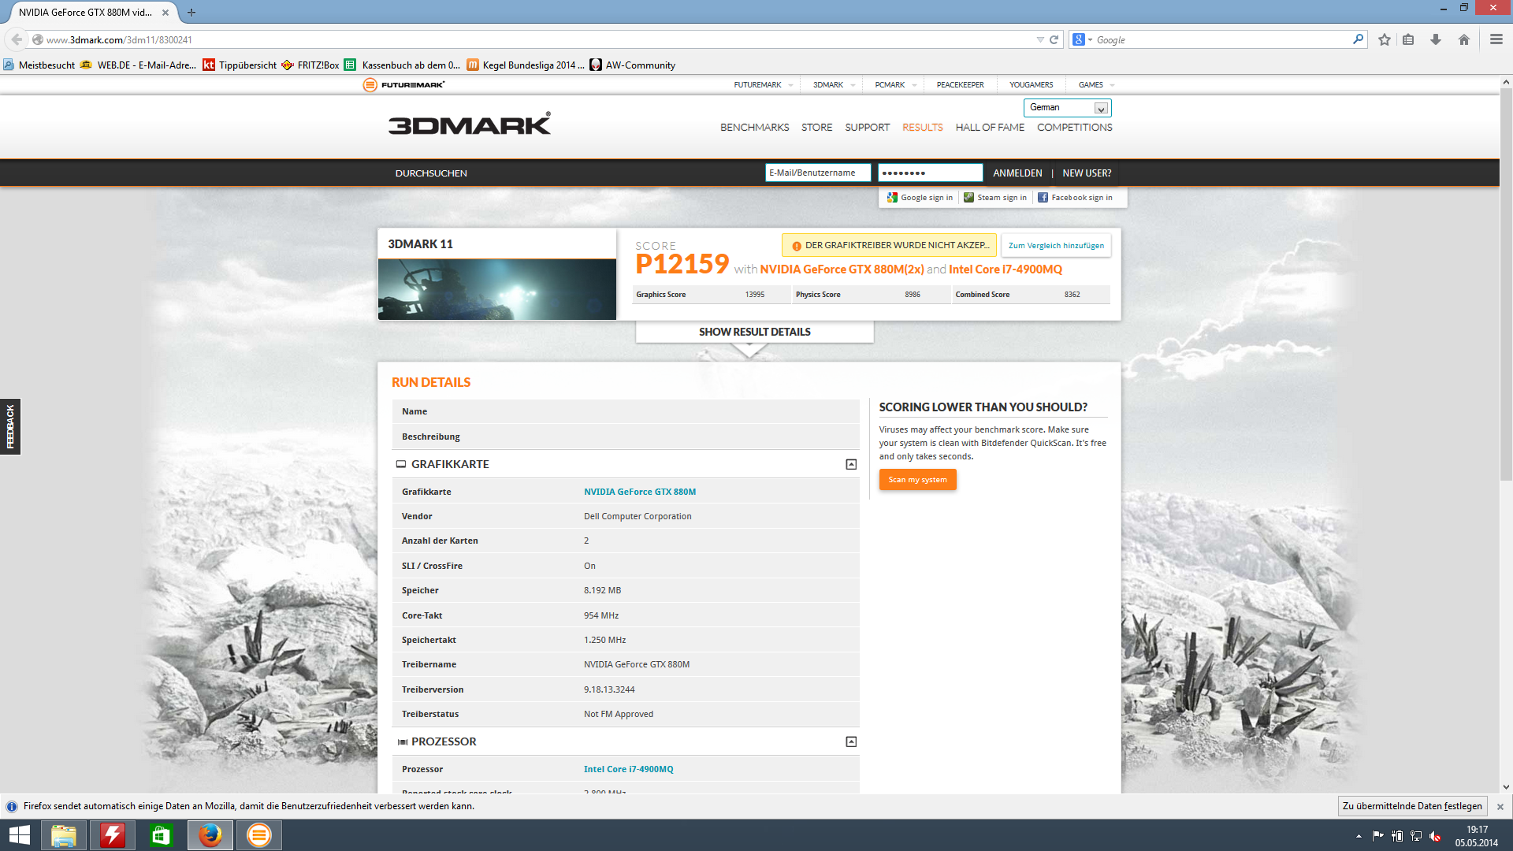1513x851 pixels.
Task: Open the RESULTS menu item
Action: 922,127
